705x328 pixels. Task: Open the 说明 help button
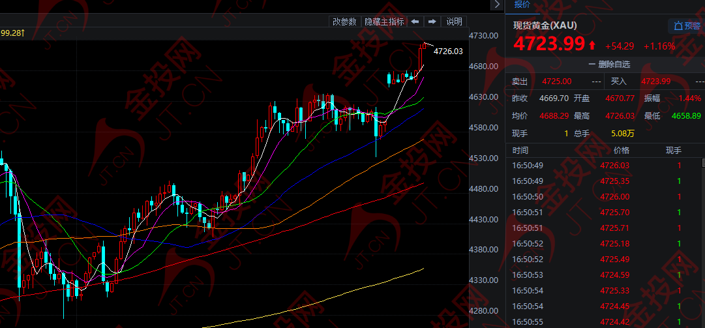454,22
